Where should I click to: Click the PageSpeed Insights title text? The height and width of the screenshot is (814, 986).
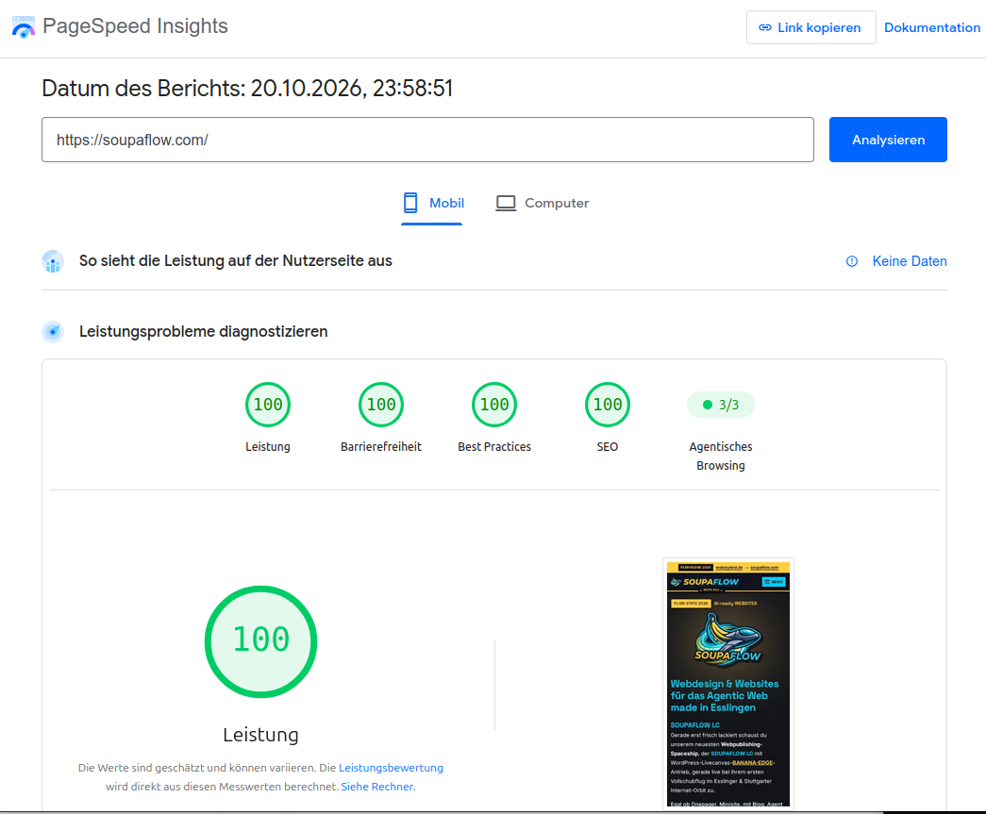(135, 26)
